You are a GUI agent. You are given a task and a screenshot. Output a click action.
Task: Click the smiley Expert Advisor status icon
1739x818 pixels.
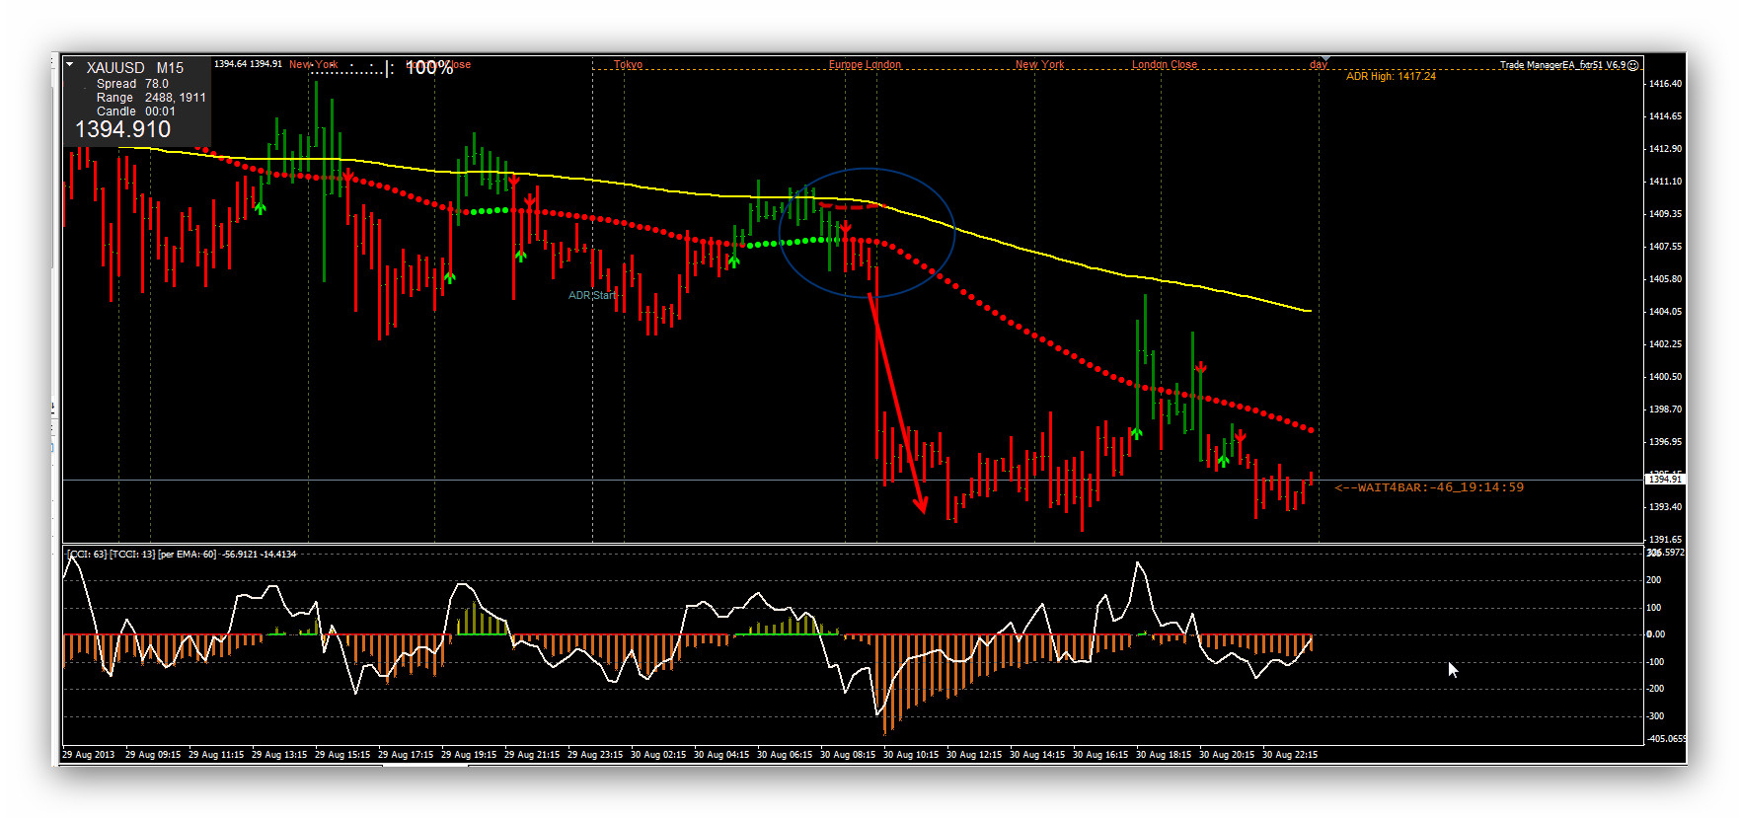[1633, 65]
